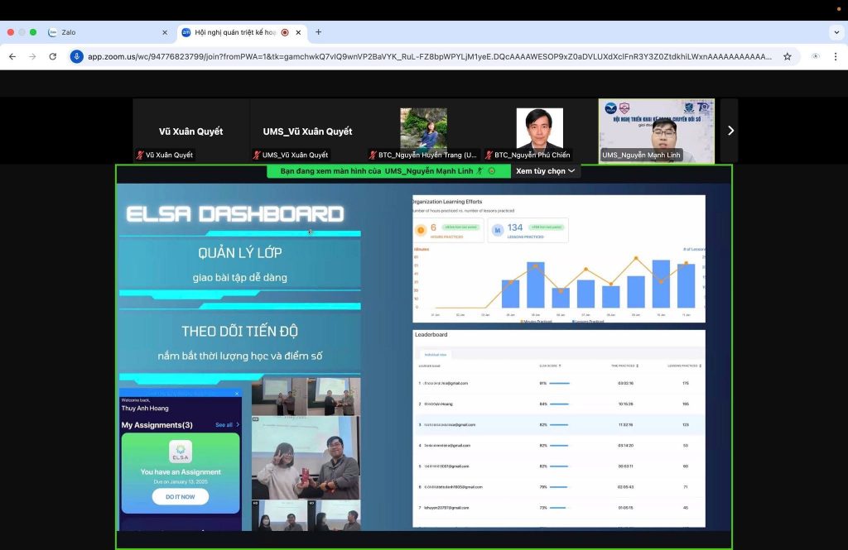Go back using the browser back arrow
The image size is (848, 550).
tap(12, 56)
